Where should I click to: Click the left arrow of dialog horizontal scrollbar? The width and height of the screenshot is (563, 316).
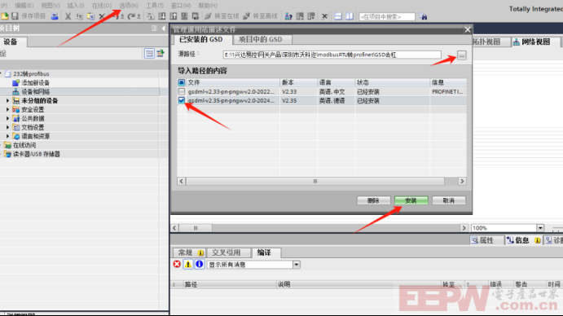click(182, 182)
